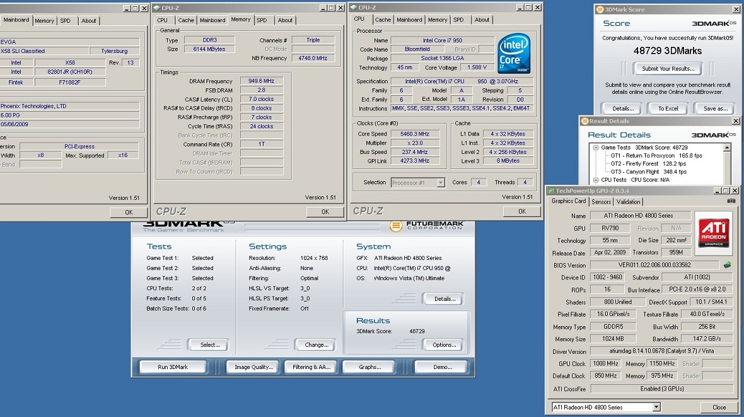Screen dimensions: 744x417
Task: Click the CPU-Z title icon in Memory window
Action: click(x=156, y=8)
